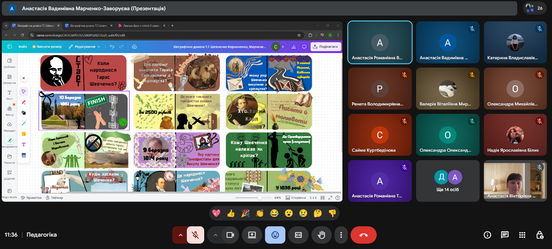Screen dimensions: 552x249
Task: Expand video settings chevron beside camera
Action: tap(215, 235)
